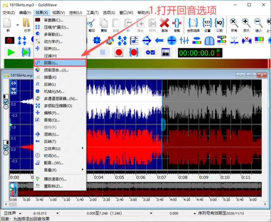This screenshot has width=271, height=222.
Task: Click the 0:08 mark on time ruler
Action: point(183,177)
